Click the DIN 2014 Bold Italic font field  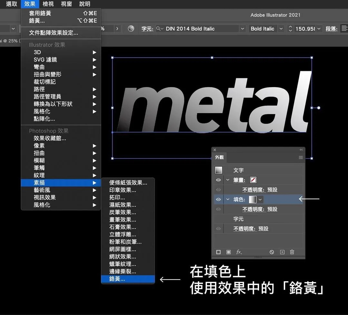pyautogui.click(x=201, y=28)
